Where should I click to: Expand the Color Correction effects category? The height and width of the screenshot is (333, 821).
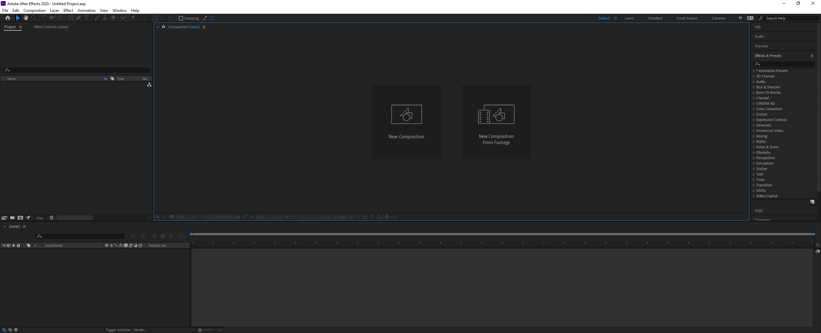(x=769, y=109)
